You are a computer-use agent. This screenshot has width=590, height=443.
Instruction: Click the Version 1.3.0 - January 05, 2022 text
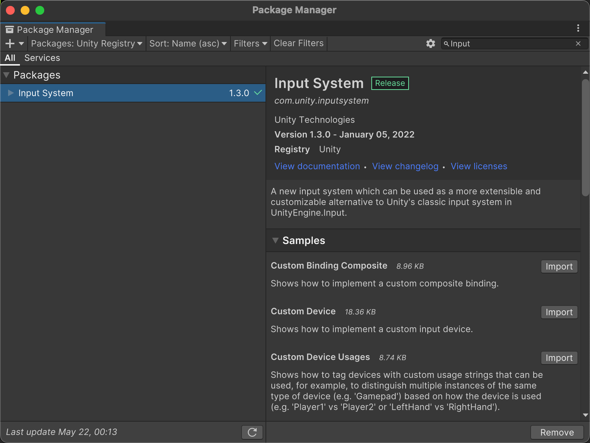(x=344, y=135)
